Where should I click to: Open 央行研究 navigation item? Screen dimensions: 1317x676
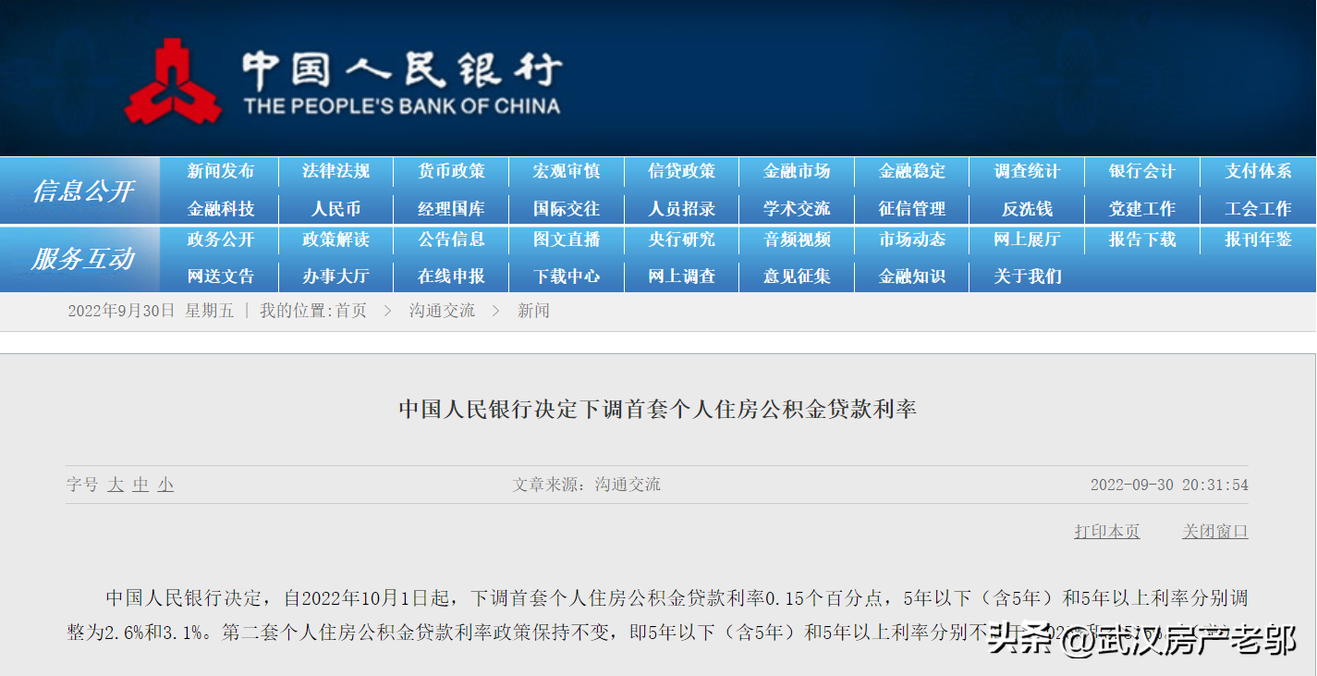click(682, 240)
